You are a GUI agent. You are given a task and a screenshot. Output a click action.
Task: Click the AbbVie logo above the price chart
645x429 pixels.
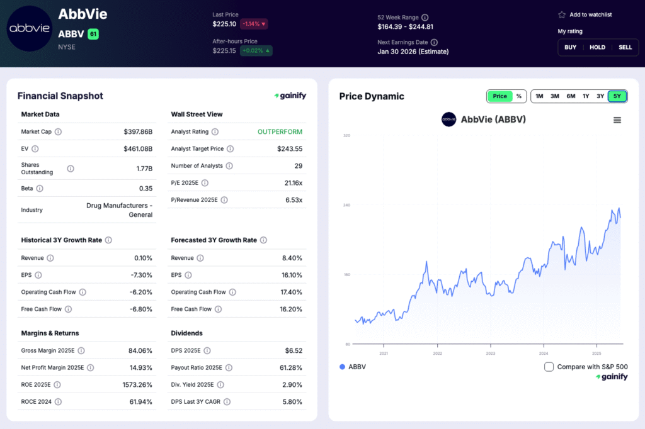point(448,119)
